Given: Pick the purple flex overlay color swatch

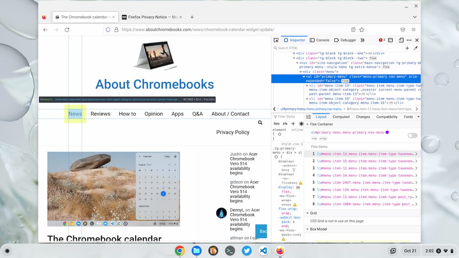Looking at the screenshot, I should click(x=387, y=132).
